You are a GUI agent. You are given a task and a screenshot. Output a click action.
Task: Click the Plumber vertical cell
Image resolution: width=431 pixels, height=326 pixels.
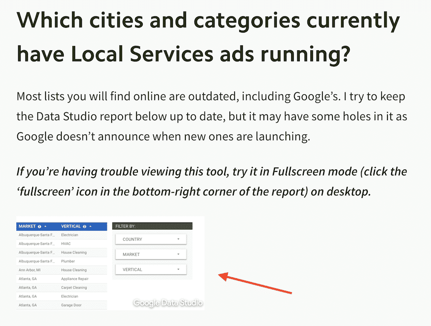68,261
